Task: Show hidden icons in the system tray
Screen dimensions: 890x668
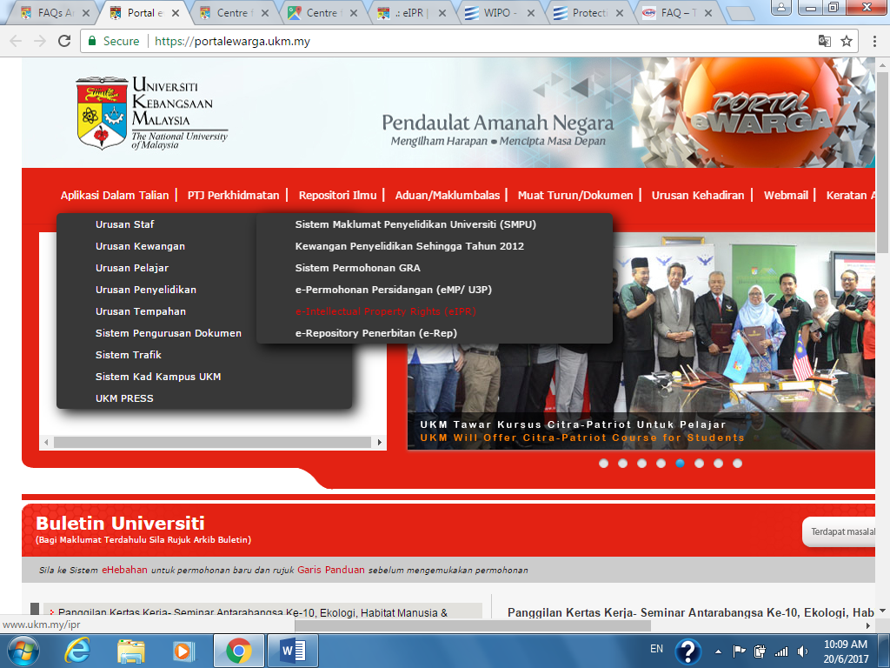Action: pyautogui.click(x=718, y=651)
